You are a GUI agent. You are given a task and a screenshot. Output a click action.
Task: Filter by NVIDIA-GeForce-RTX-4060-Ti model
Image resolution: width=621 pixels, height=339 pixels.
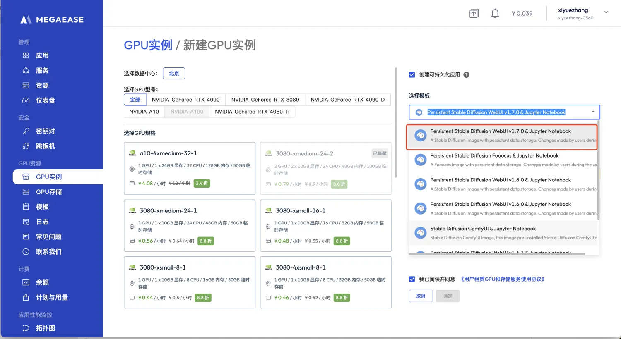point(252,112)
